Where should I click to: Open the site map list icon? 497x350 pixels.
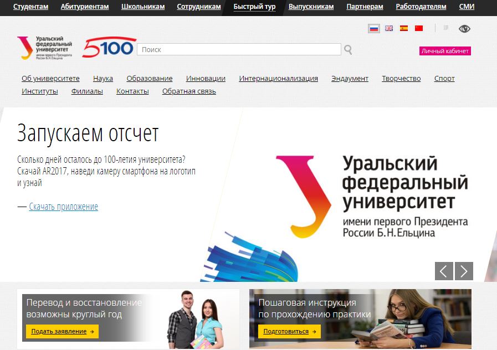(446, 28)
